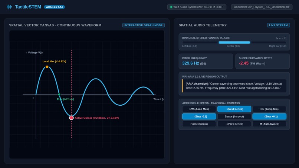Click the TactileSTEM waveform logo icon
Viewport: 299px width, 168px height.
pos(9,7)
